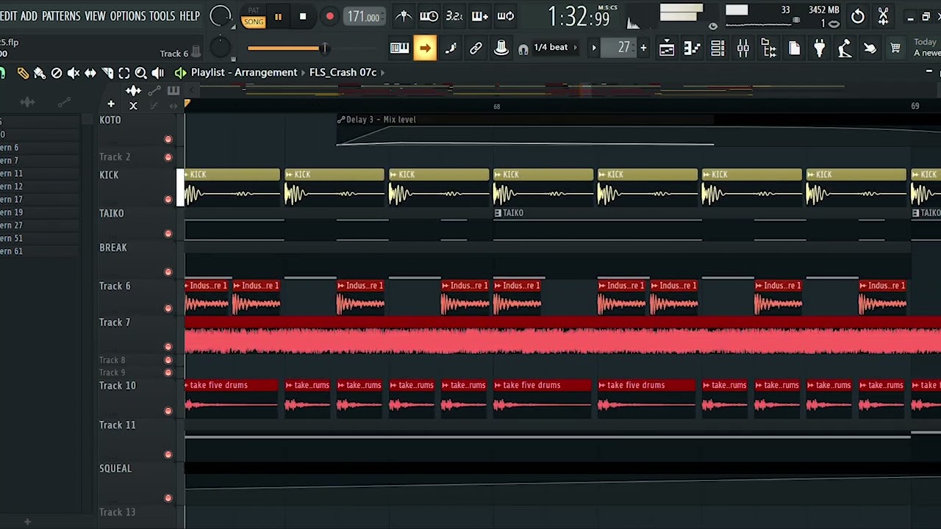941x529 pixels.
Task: Select the playback speaker tool
Action: [157, 73]
